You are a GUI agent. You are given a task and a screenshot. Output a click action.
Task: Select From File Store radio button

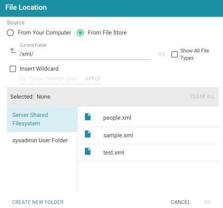(x=80, y=33)
